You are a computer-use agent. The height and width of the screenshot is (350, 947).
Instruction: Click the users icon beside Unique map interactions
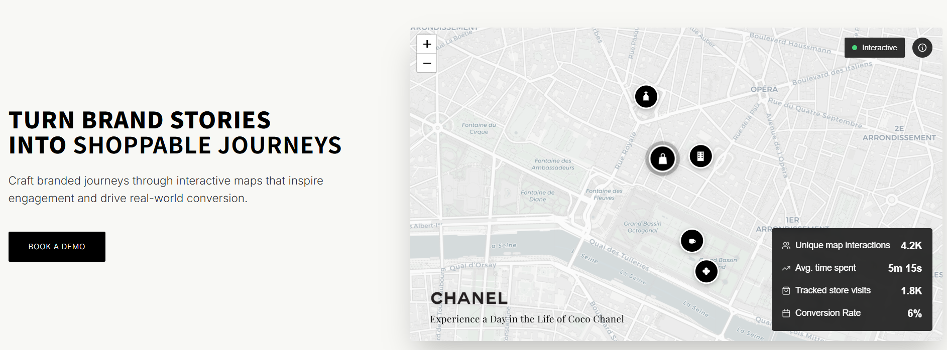point(786,246)
